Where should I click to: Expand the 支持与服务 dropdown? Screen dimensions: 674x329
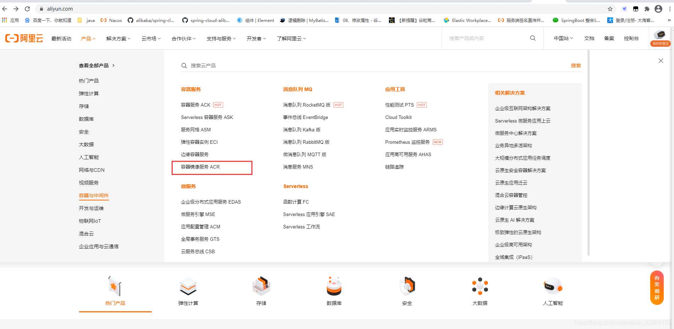tap(221, 39)
